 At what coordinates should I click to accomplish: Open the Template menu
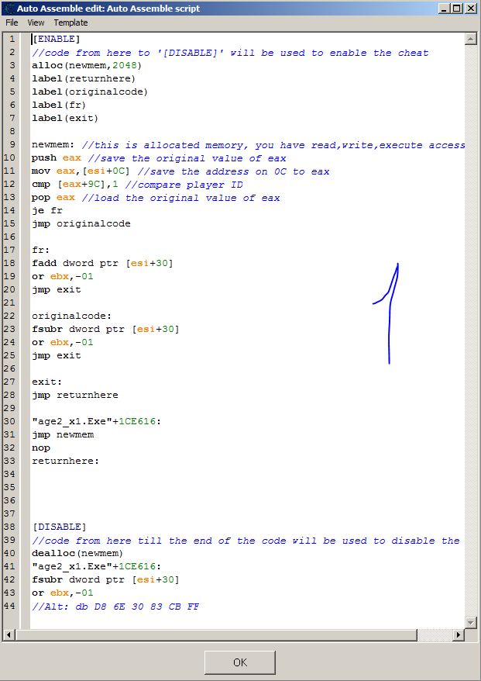(70, 22)
